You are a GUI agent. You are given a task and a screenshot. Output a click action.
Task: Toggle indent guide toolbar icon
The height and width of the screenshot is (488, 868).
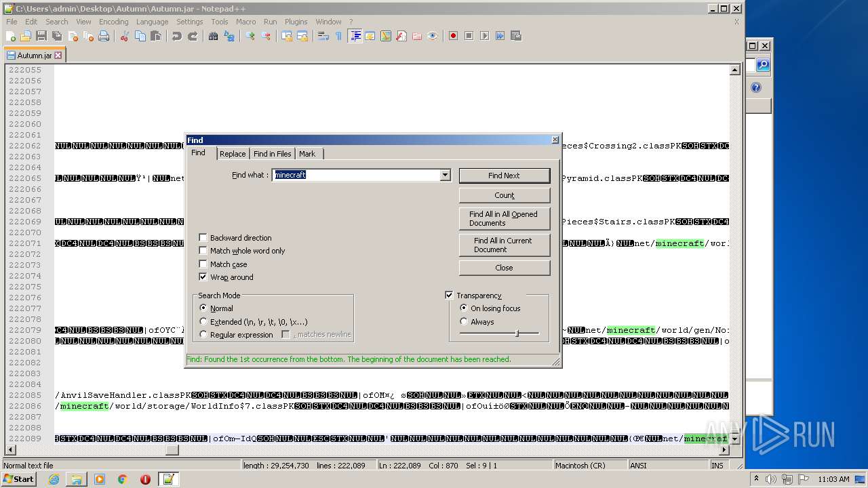[355, 36]
